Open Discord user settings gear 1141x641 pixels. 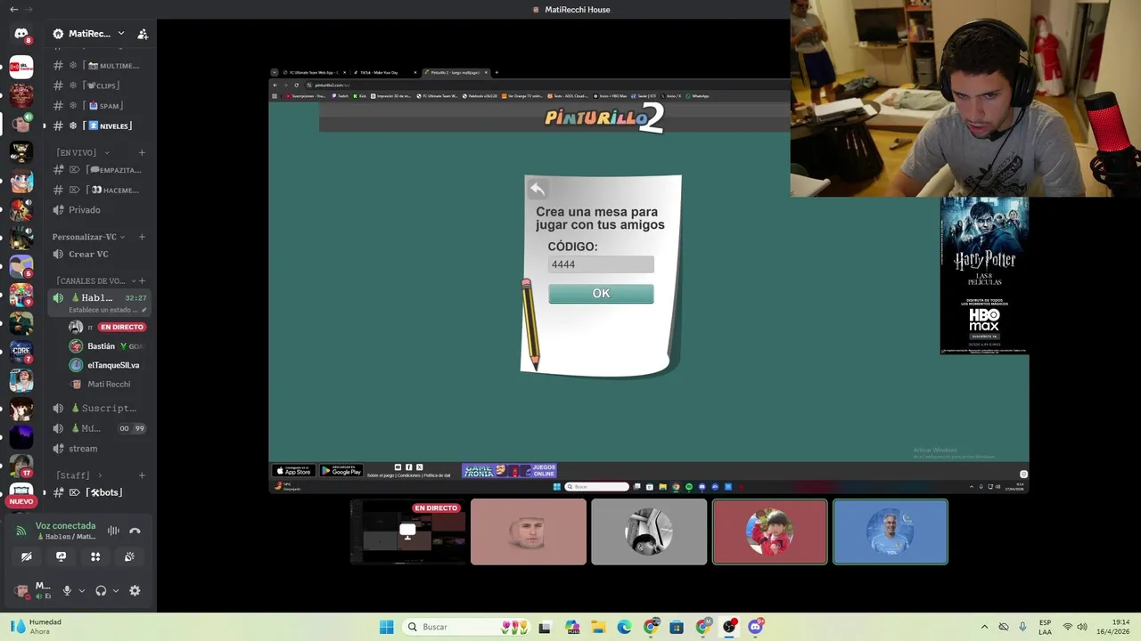135,590
